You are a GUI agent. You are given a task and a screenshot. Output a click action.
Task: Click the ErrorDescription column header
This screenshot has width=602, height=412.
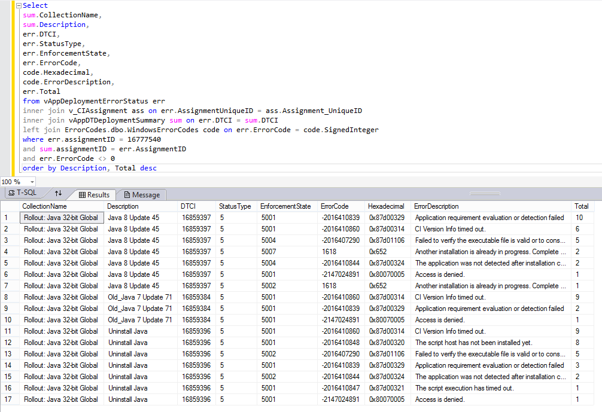pyautogui.click(x=436, y=206)
